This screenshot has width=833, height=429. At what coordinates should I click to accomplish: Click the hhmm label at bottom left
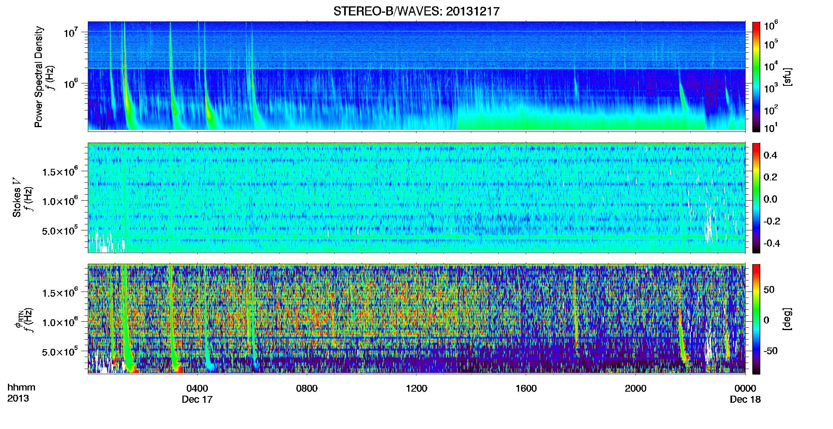point(21,387)
